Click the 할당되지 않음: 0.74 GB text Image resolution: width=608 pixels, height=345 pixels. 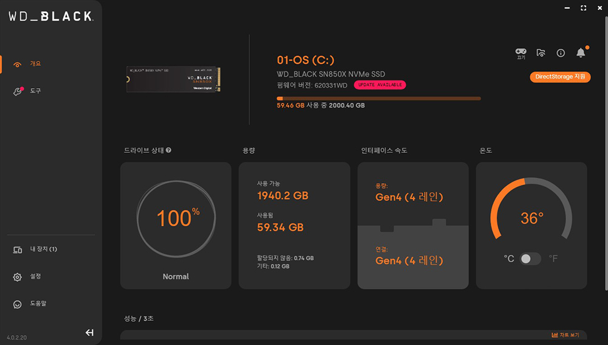285,258
